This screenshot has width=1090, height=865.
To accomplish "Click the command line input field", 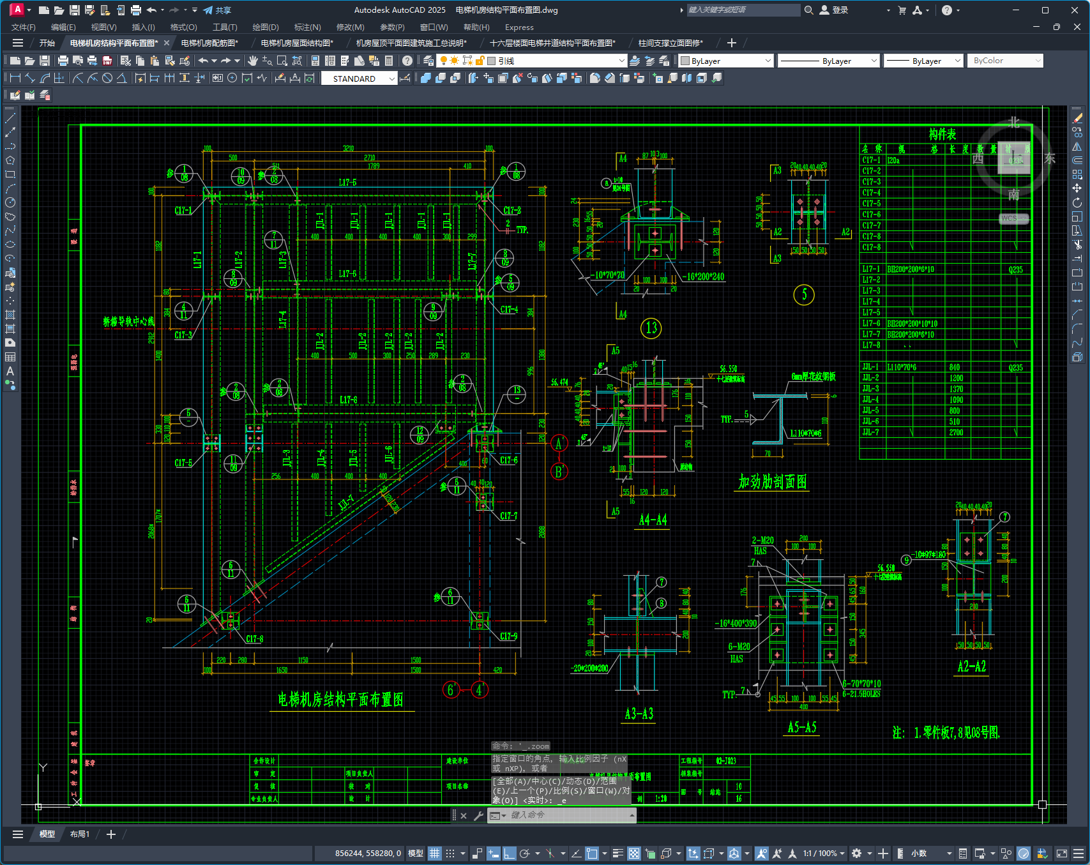I will 562,815.
